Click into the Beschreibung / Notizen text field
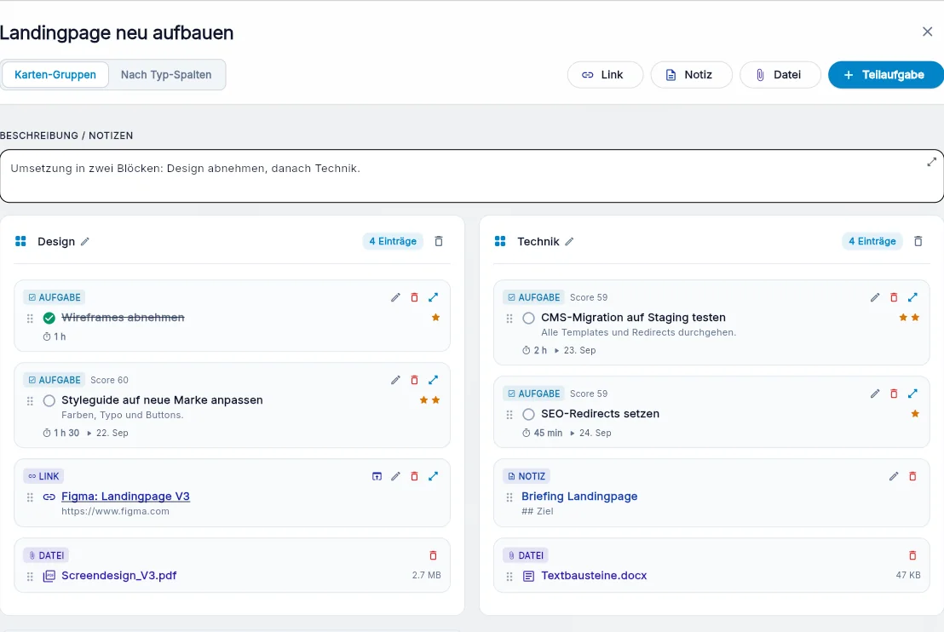The height and width of the screenshot is (632, 944). (x=472, y=175)
